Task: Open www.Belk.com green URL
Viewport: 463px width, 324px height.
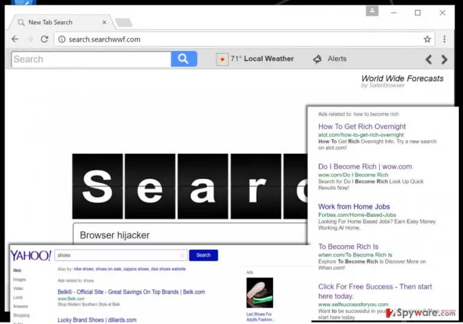Action: (71, 299)
